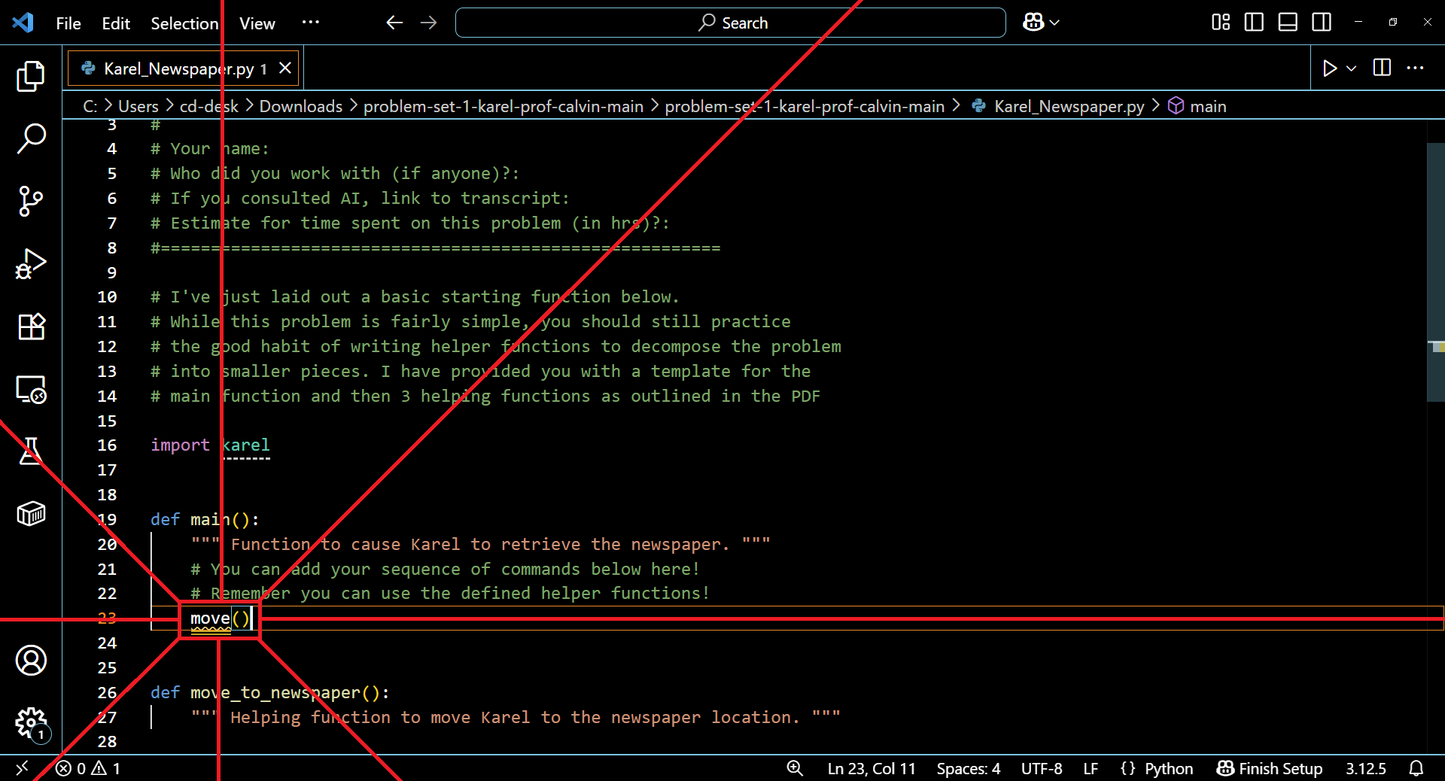Open the Extensions marketplace view
Screen dimensions: 1445x781
[31, 327]
